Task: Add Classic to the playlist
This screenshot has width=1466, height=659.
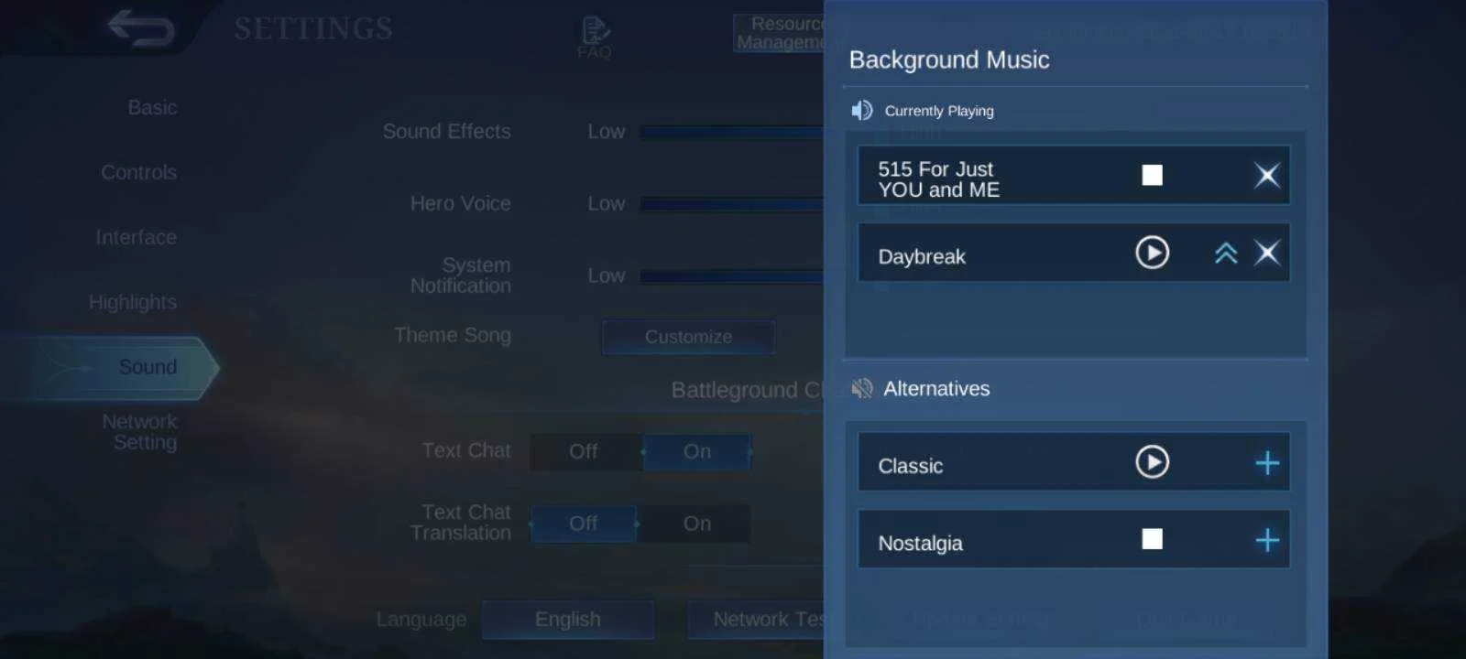Action: pyautogui.click(x=1267, y=463)
